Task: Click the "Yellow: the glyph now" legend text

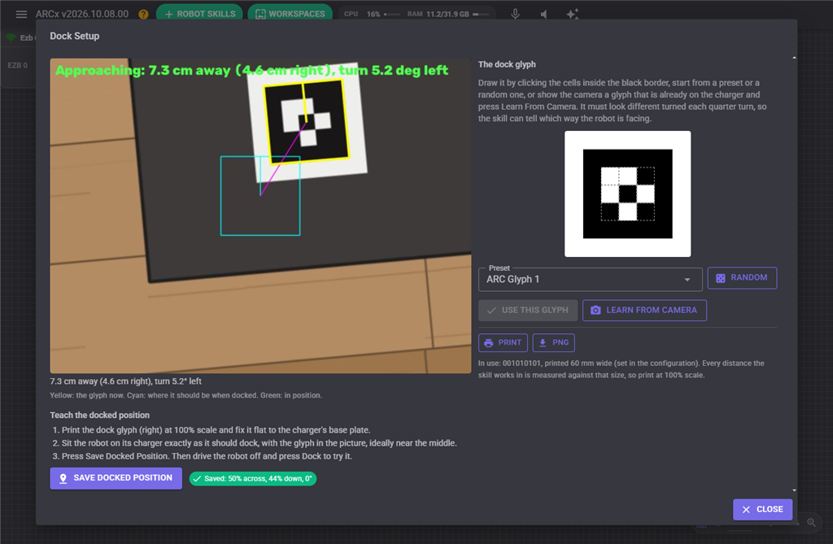Action: [186, 395]
